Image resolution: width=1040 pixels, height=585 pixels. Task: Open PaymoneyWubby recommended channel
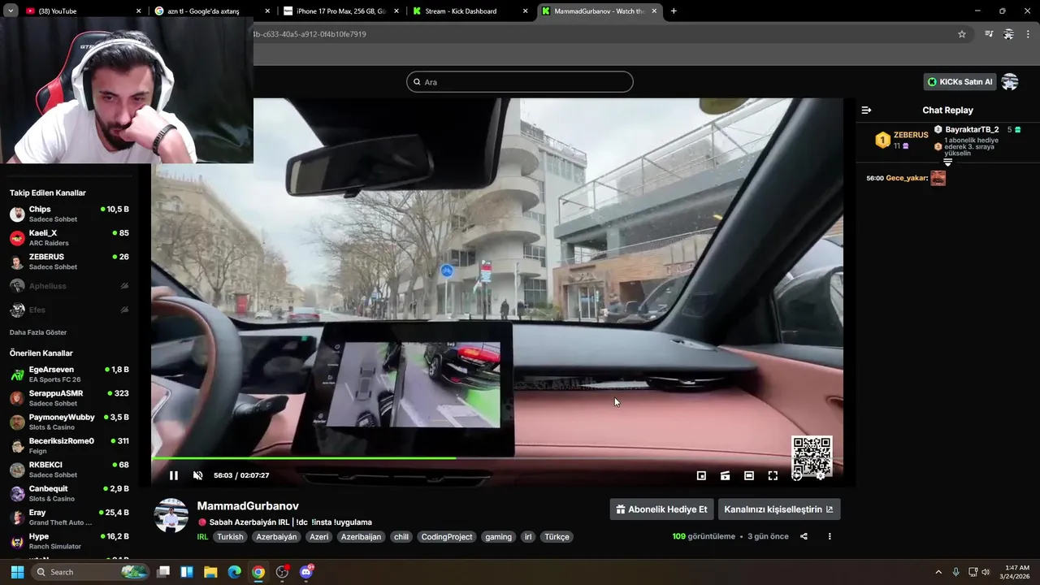click(69, 422)
